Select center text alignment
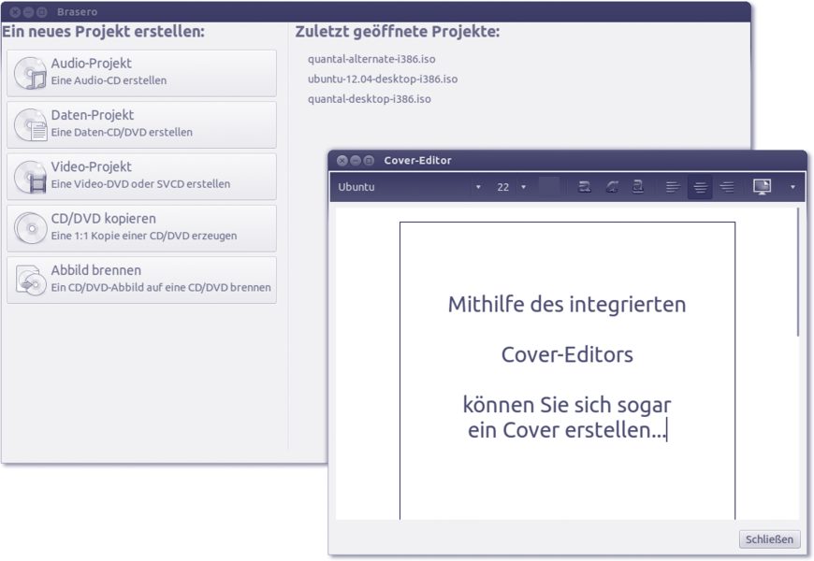This screenshot has width=814, height=561. [700, 187]
